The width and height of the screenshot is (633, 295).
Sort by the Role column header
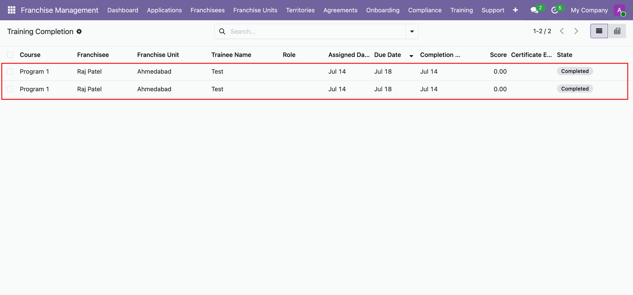[289, 55]
